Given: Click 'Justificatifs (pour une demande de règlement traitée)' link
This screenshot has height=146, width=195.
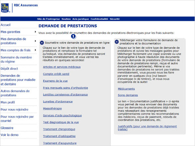Looking at the screenshot, I should [147, 128].
